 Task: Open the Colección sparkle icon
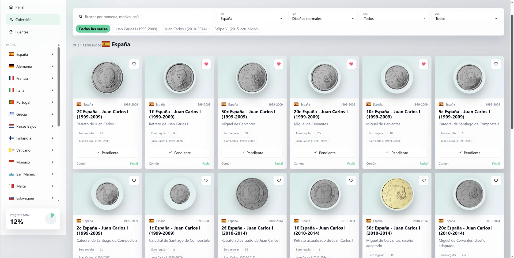(11, 19)
